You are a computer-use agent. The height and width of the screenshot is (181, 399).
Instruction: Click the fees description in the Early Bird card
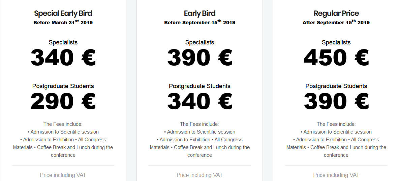coord(199,140)
